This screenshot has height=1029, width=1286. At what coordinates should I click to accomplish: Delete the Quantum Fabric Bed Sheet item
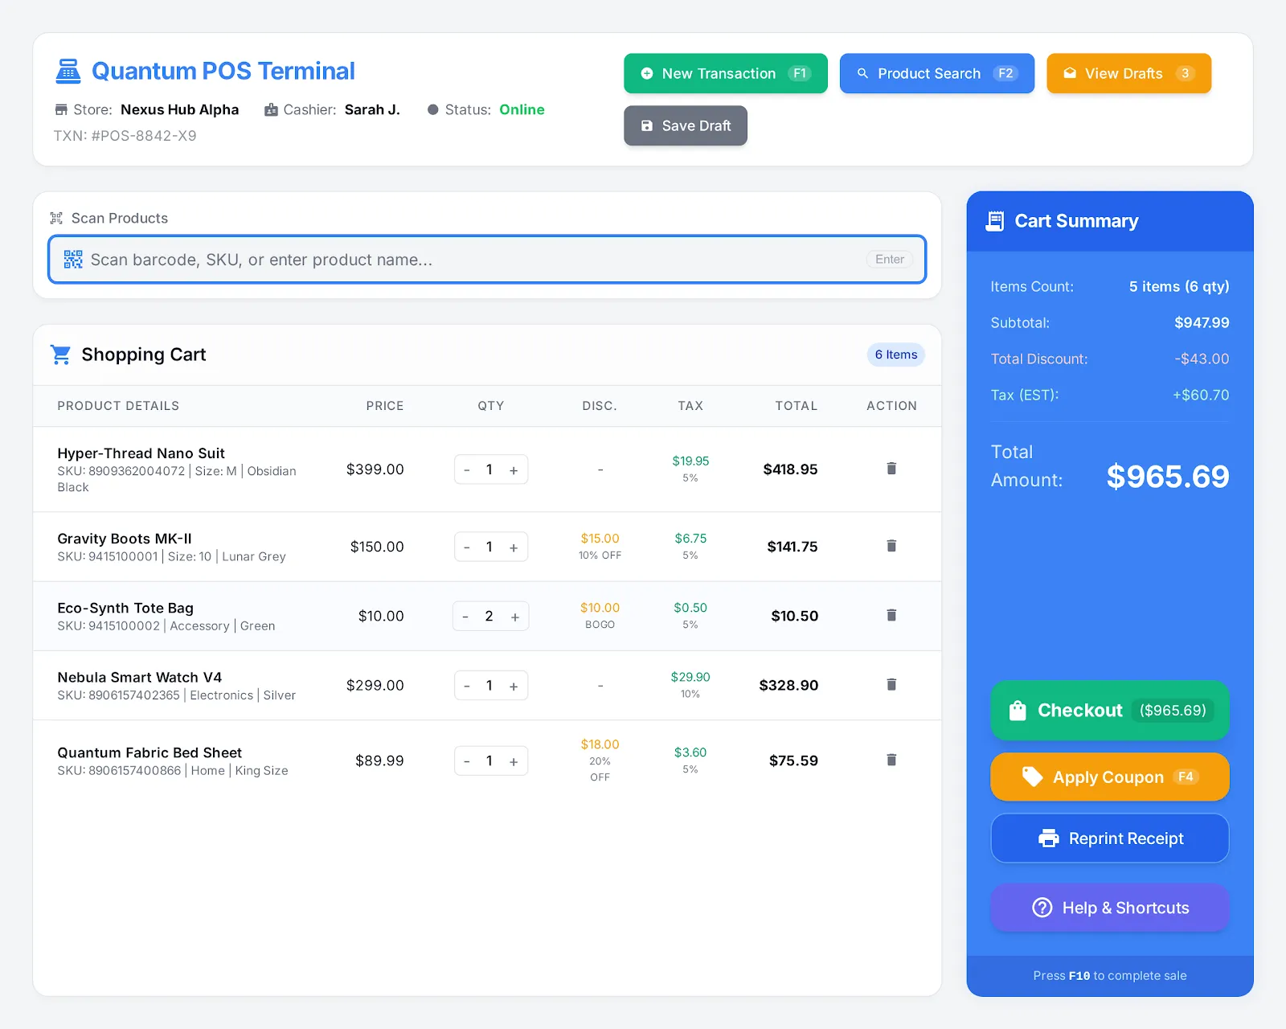point(891,760)
